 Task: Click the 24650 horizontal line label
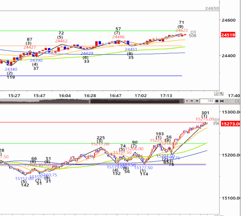point(212,8)
